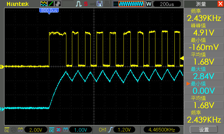Click the W window mode icon
Screen dimensions: 224x134
click(x=149, y=4)
